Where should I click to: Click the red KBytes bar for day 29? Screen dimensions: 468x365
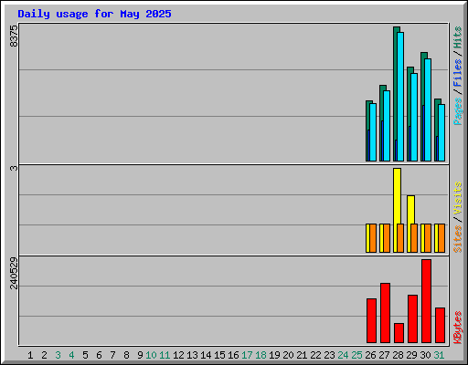tap(412, 318)
